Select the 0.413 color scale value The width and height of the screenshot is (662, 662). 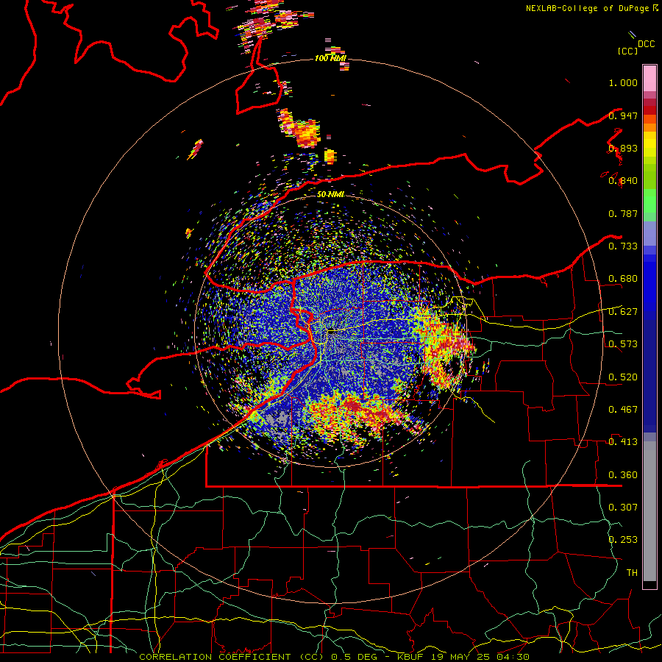point(623,442)
